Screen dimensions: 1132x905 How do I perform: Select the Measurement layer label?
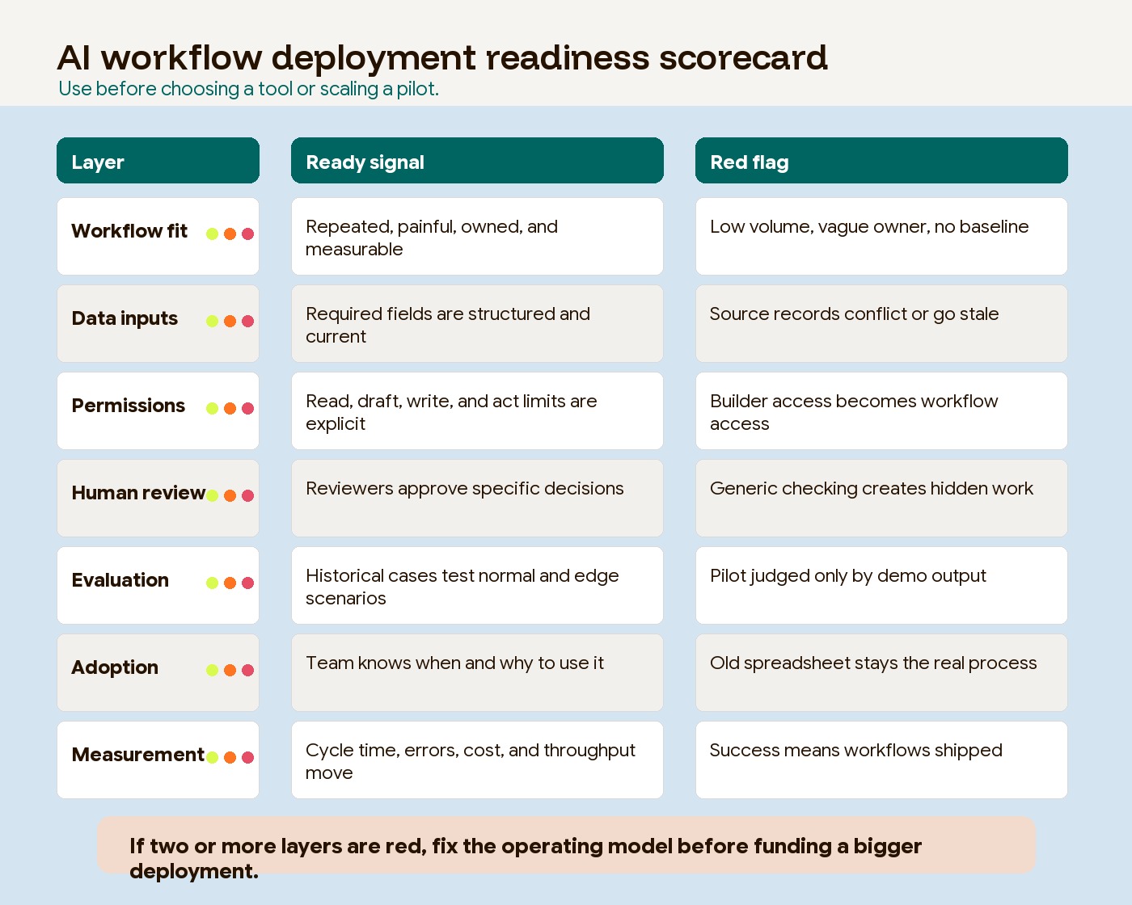(138, 755)
